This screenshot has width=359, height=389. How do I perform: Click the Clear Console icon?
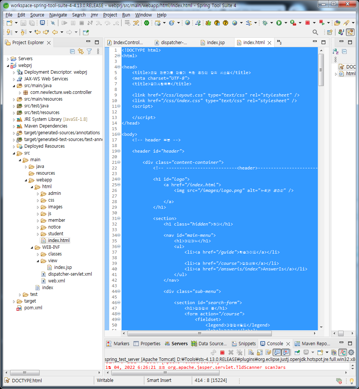click(x=251, y=352)
